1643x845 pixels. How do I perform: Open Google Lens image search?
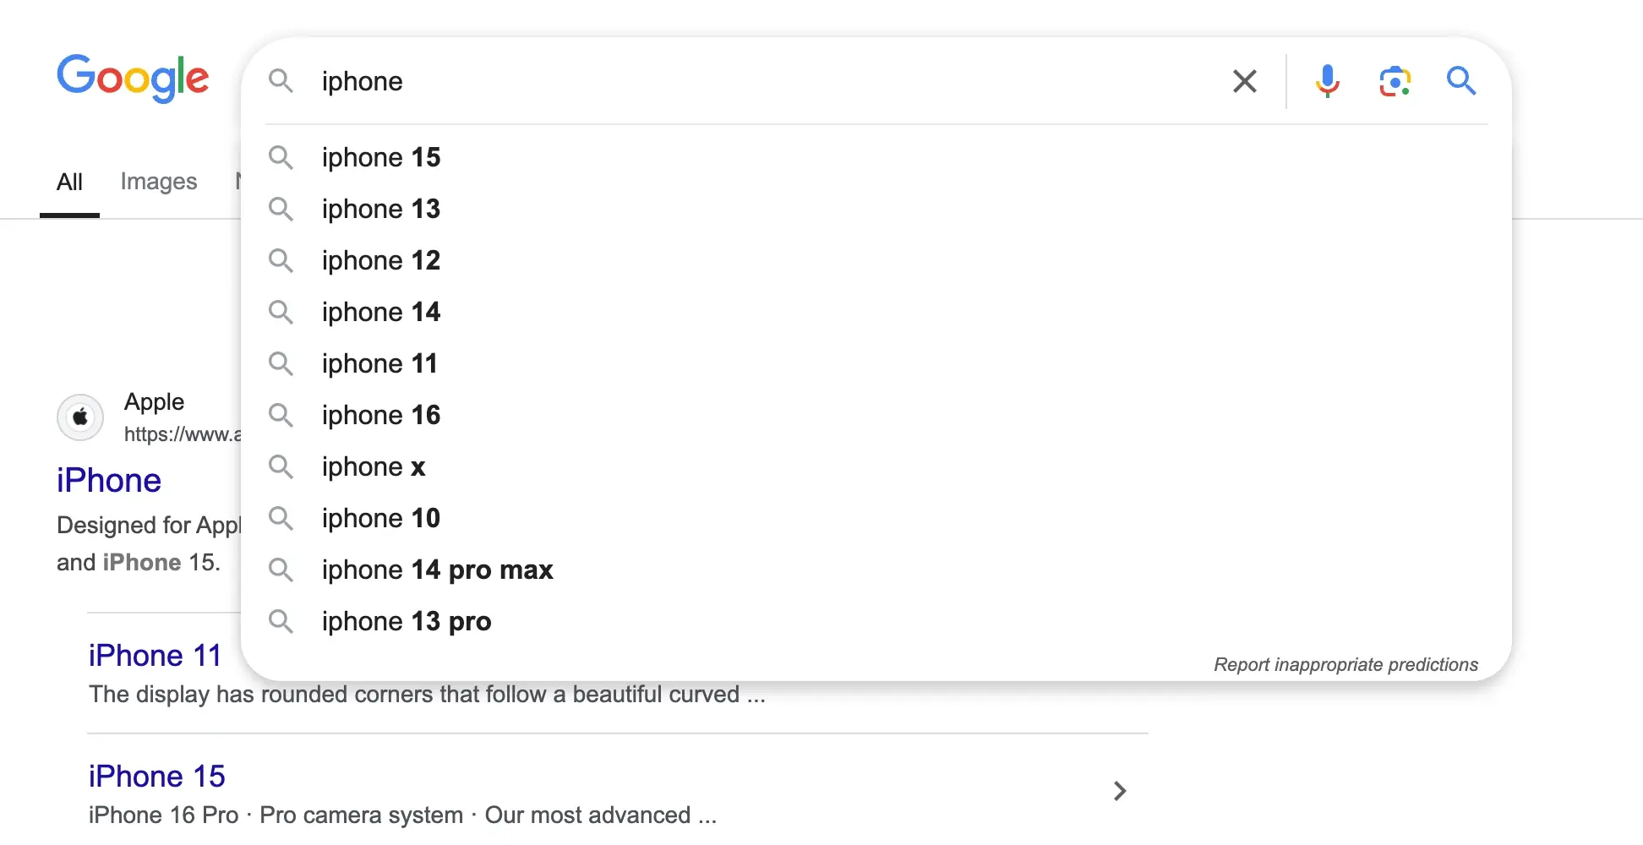pos(1395,81)
